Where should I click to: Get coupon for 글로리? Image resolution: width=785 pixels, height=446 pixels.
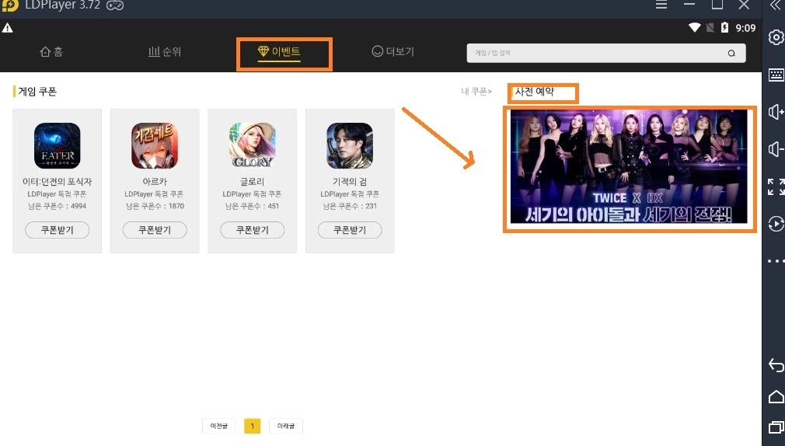[253, 230]
